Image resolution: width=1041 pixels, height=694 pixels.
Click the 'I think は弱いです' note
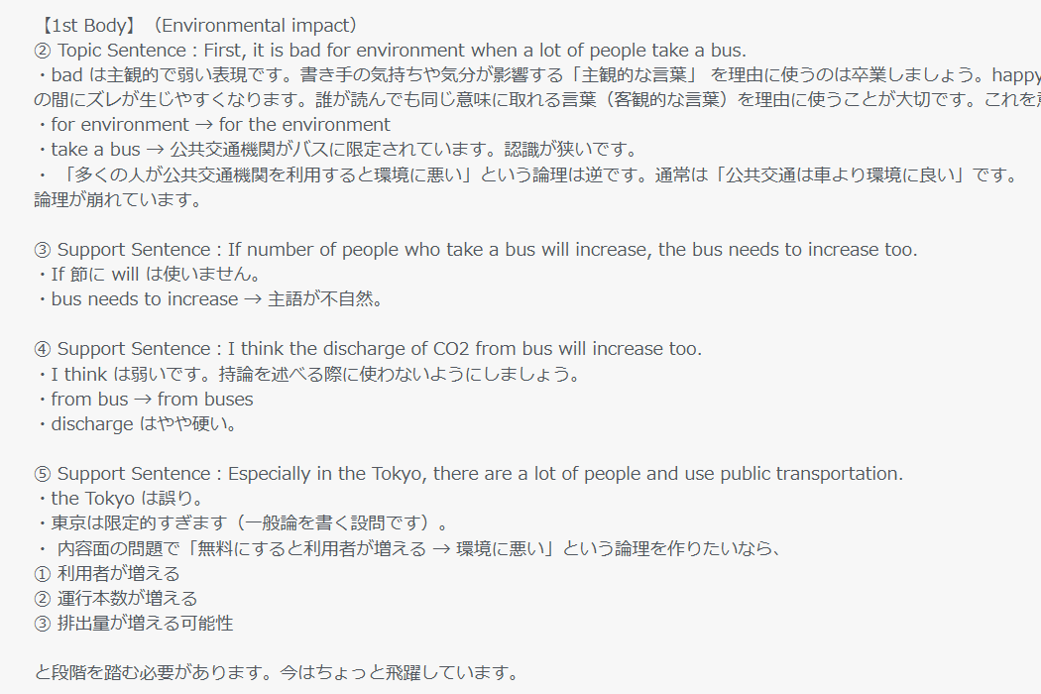pos(308,375)
